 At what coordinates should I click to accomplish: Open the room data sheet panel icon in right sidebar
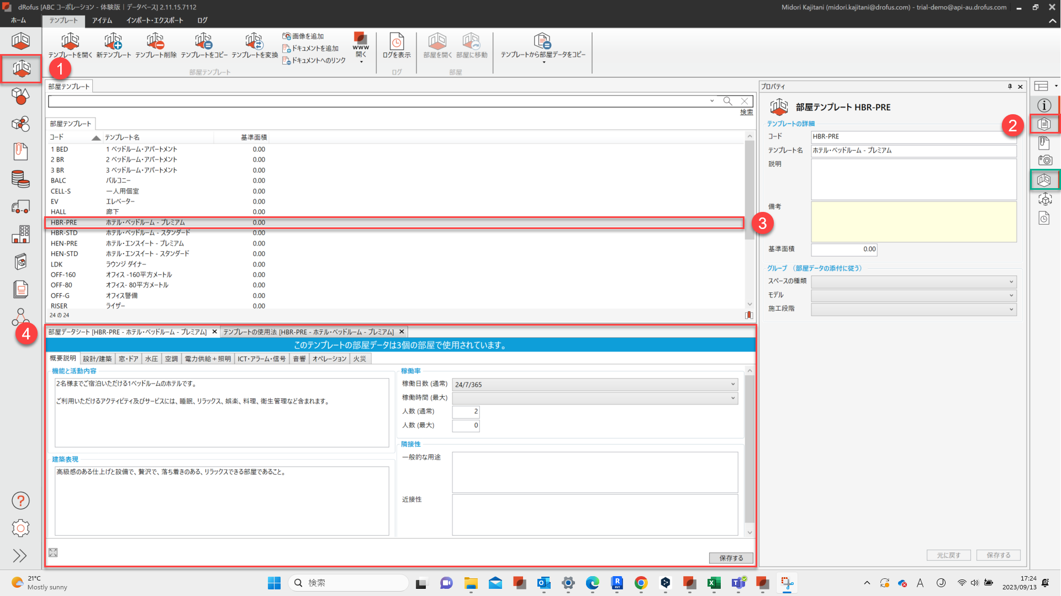(x=1044, y=124)
